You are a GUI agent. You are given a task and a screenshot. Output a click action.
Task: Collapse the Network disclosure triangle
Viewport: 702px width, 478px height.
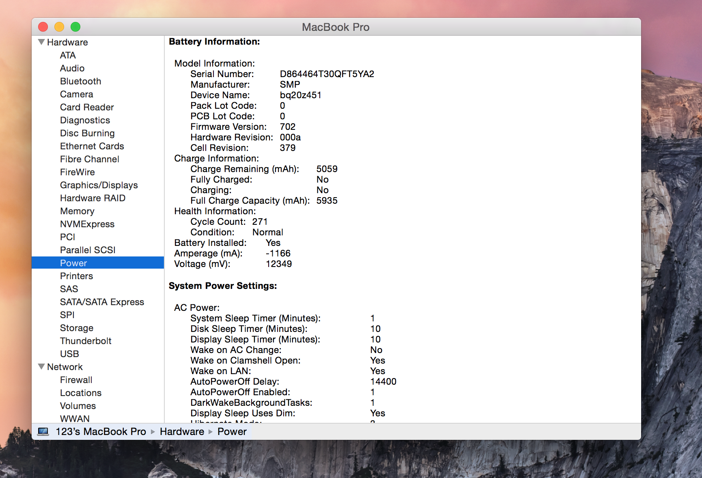point(41,366)
